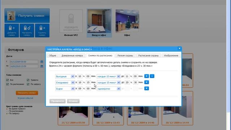This screenshot has width=231, height=130.
Task: Click the Применить button
Action: (x=57, y=101)
